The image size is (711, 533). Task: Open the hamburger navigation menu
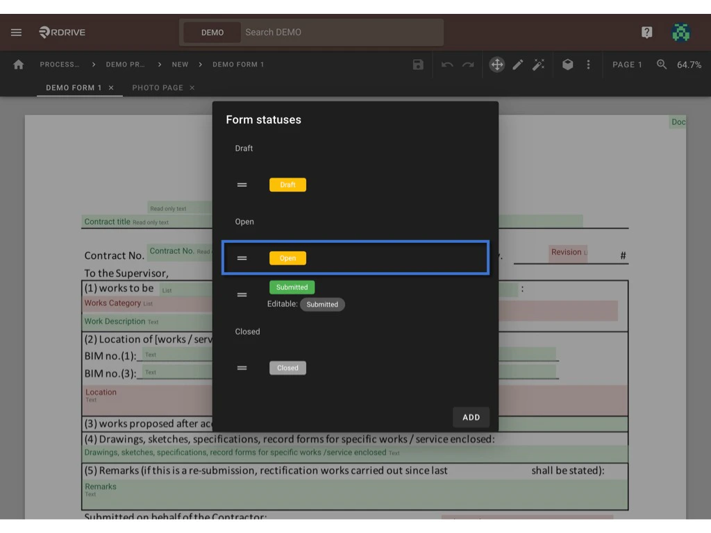pos(16,31)
